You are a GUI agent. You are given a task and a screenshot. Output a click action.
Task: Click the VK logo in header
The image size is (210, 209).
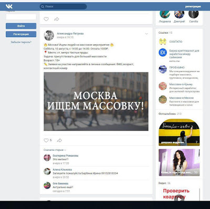click(x=9, y=6)
